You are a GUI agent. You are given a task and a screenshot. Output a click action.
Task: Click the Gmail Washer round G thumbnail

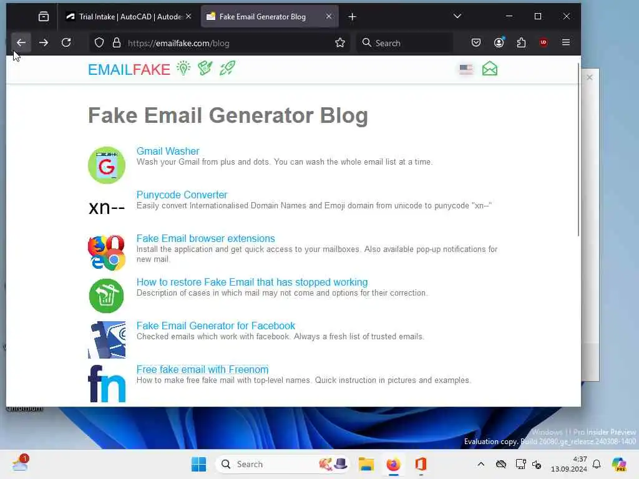tap(106, 165)
